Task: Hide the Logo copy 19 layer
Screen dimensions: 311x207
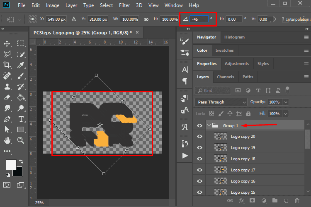Action: 199,147
